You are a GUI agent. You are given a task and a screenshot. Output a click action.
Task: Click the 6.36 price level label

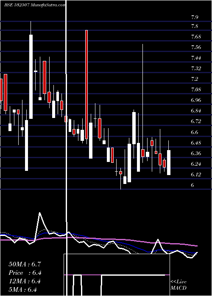tap(196, 153)
